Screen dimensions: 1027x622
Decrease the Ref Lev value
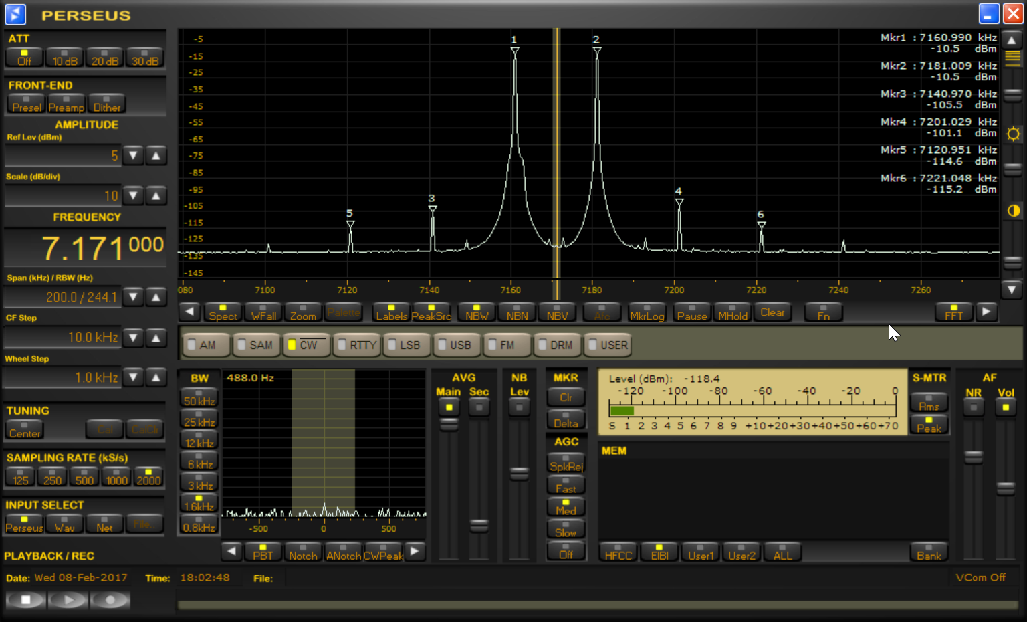pyautogui.click(x=134, y=155)
